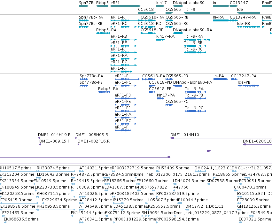Click the GM13126.3prime EST label
Image resolution: width=272 pixels, height=224 pixels.
pos(254,206)
